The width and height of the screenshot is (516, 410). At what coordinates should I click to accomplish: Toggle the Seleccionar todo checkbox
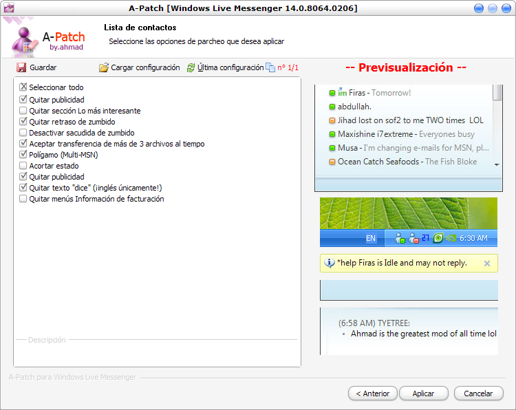tap(23, 87)
